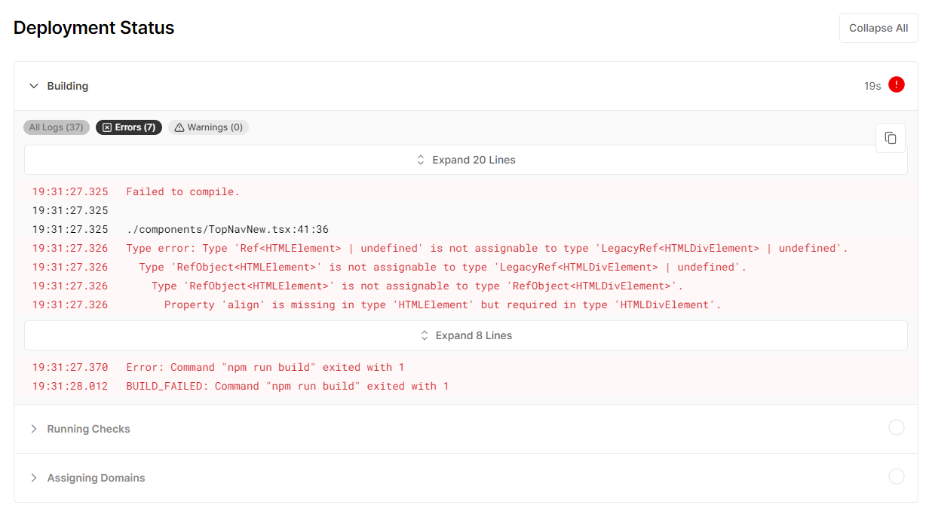932x517 pixels.
Task: Switch to the All Logs (37) filter
Action: coord(57,127)
